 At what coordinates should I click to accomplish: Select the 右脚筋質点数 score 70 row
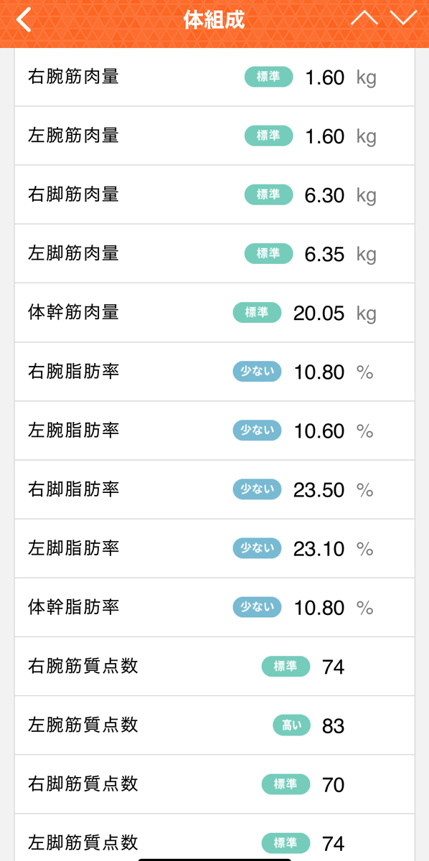click(x=214, y=784)
